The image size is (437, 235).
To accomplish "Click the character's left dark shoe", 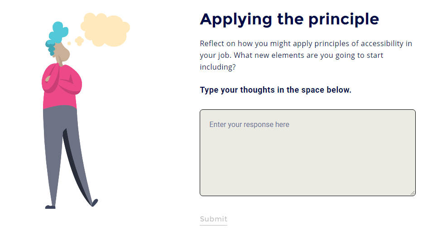I will coord(50,207).
